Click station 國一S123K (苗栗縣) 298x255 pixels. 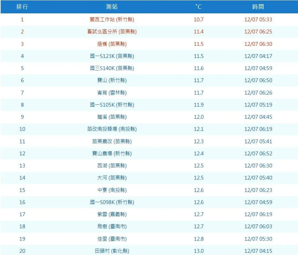click(112, 56)
